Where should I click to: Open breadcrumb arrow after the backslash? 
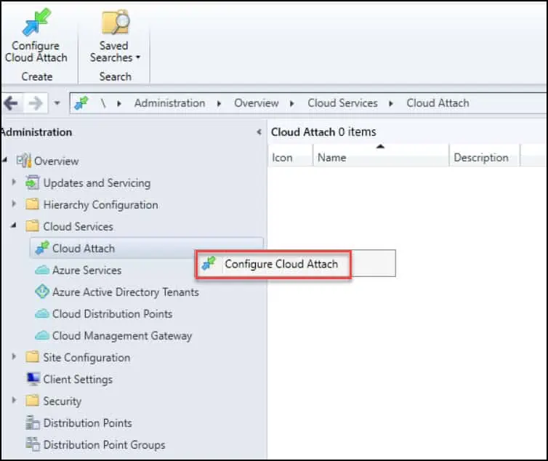[x=119, y=103]
